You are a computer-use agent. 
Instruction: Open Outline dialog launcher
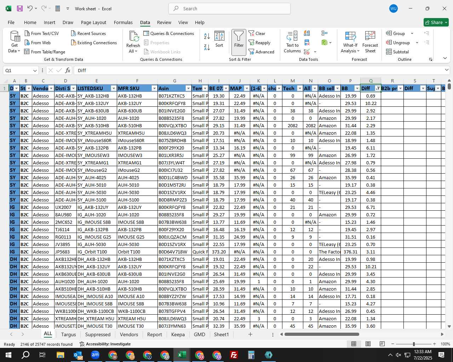coord(431,59)
